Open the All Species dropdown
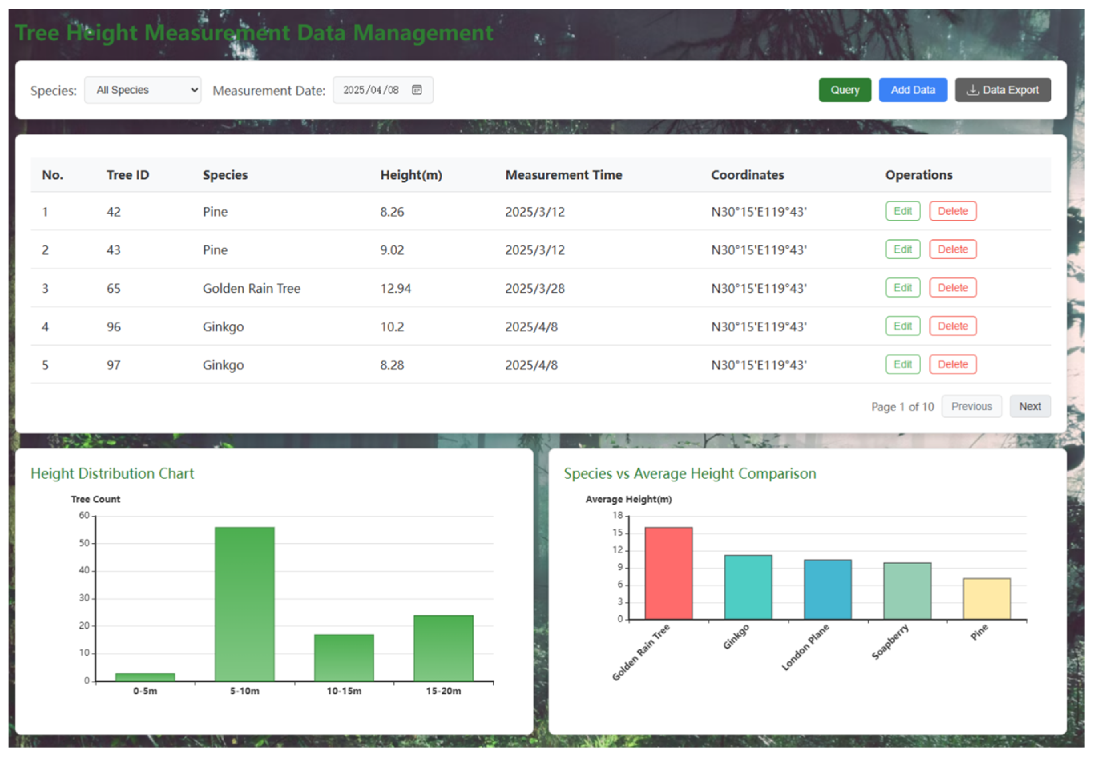The image size is (1093, 758). [x=143, y=90]
